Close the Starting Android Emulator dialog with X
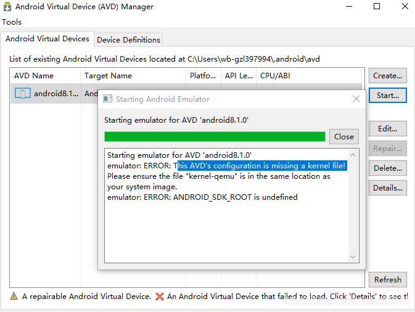The height and width of the screenshot is (312, 415). [x=356, y=99]
